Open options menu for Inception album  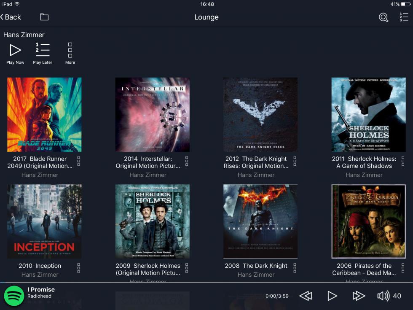79,268
